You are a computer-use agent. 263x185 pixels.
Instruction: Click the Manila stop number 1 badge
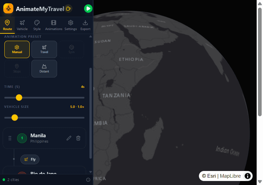(x=22, y=138)
